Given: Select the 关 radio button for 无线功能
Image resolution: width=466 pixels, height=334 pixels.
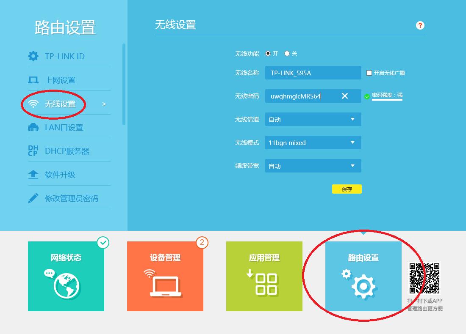Looking at the screenshot, I should point(286,53).
